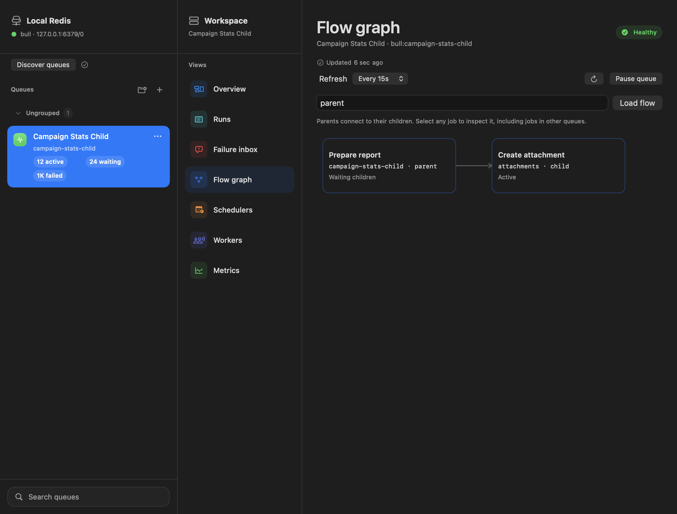
Task: Click the Workers people icon
Action: 199,240
